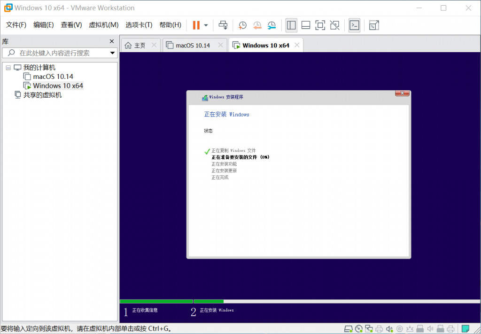
Task: Open the console view icon
Action: (355, 25)
